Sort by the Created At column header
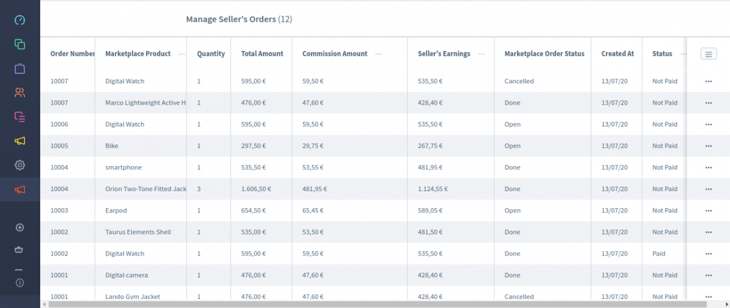The height and width of the screenshot is (308, 730). tap(617, 54)
